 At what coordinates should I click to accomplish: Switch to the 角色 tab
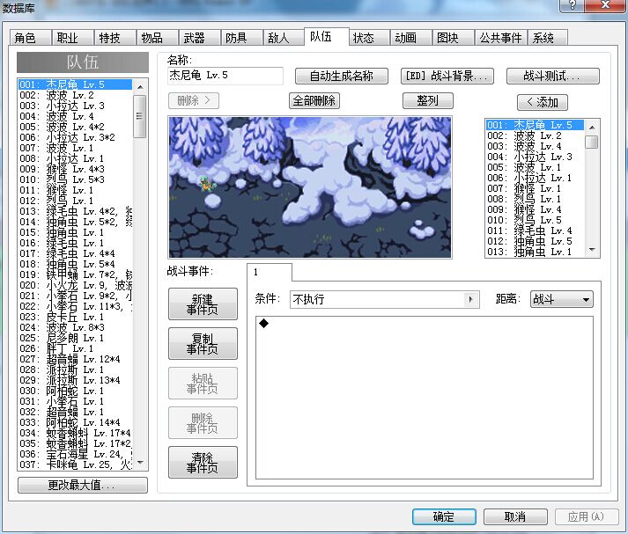click(x=31, y=38)
